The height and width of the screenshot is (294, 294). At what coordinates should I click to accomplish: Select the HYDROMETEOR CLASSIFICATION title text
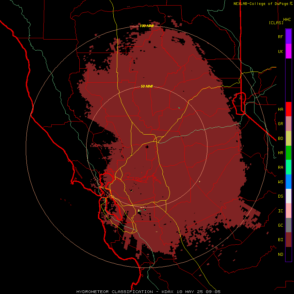point(115,292)
